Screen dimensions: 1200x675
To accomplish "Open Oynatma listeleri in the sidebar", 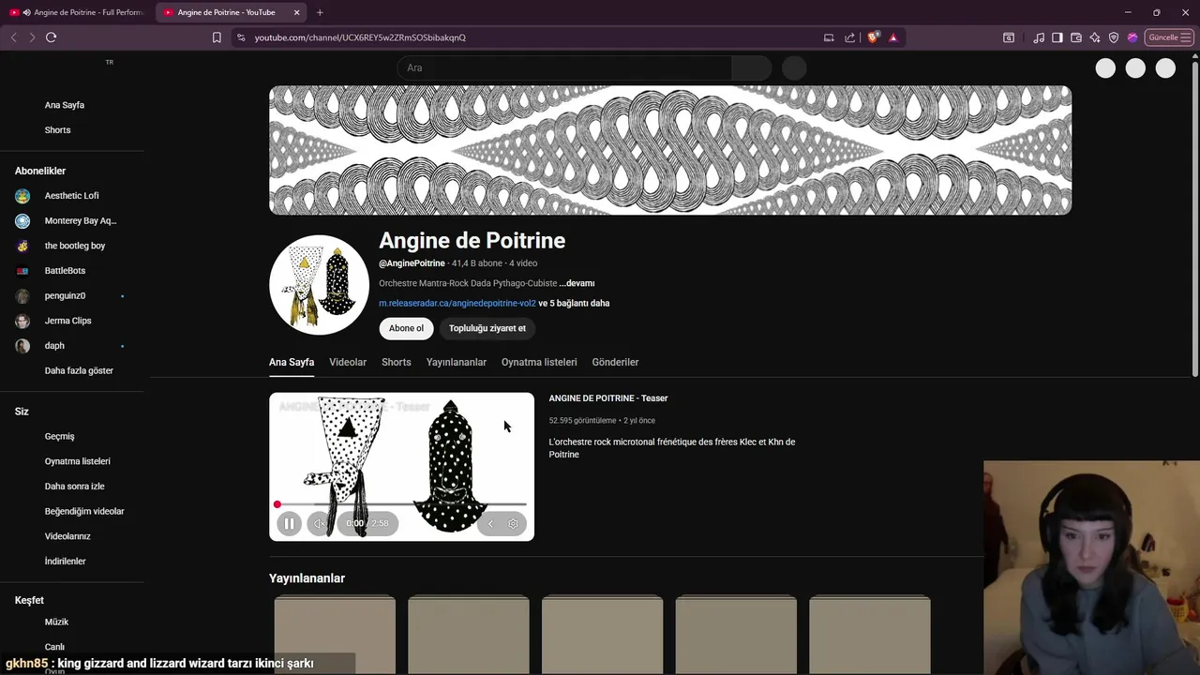I will (77, 461).
